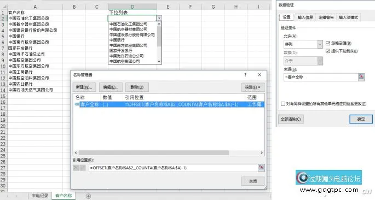375x200 pixels.
Task: Select the 客户名称 sheet tab
Action: tap(64, 196)
